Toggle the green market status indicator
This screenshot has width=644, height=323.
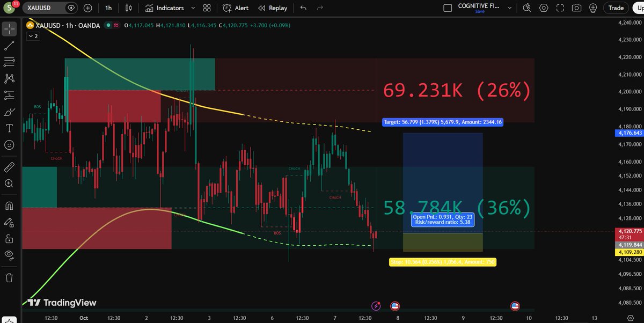pyautogui.click(x=109, y=25)
